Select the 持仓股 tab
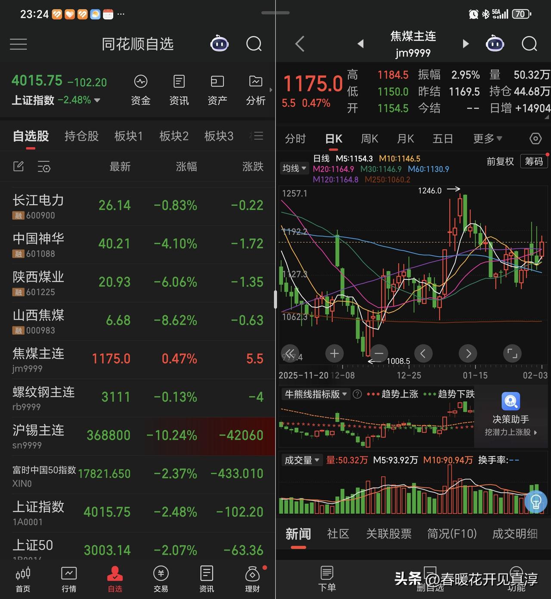The height and width of the screenshot is (599, 551). [x=82, y=136]
